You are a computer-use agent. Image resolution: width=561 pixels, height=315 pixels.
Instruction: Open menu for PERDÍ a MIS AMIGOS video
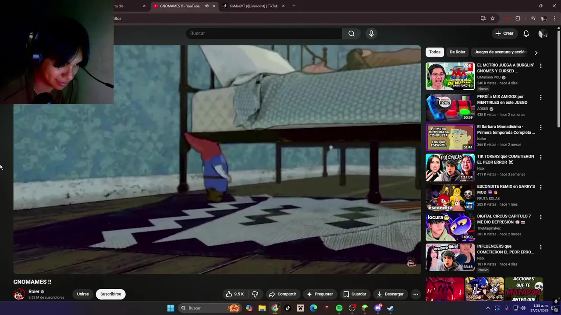tap(540, 97)
